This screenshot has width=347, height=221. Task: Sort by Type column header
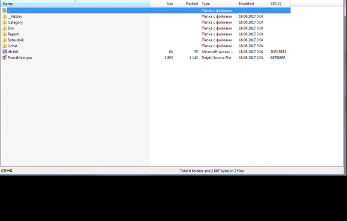pyautogui.click(x=218, y=4)
